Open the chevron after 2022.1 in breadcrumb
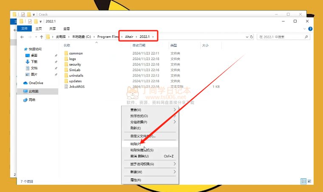Image resolution: width=323 pixels, height=192 pixels. pyautogui.click(x=153, y=37)
